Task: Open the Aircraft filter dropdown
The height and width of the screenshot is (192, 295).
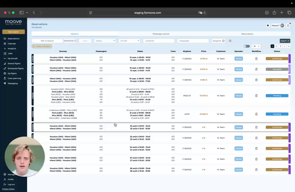Action: tap(129, 41)
